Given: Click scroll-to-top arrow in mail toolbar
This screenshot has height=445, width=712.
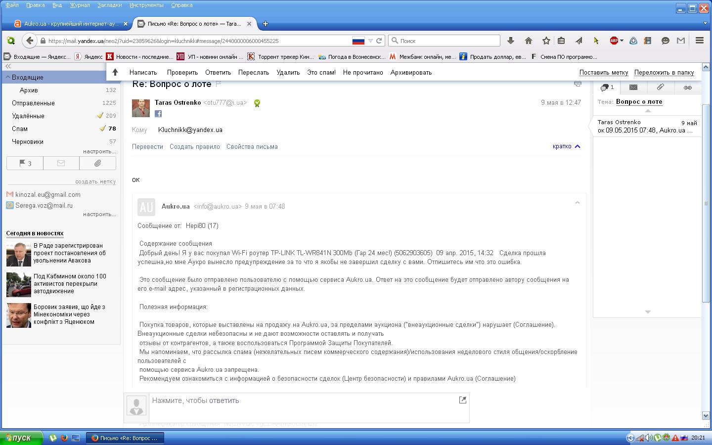Looking at the screenshot, I should 115,72.
